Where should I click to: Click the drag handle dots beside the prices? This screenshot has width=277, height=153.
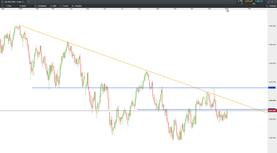266,2
